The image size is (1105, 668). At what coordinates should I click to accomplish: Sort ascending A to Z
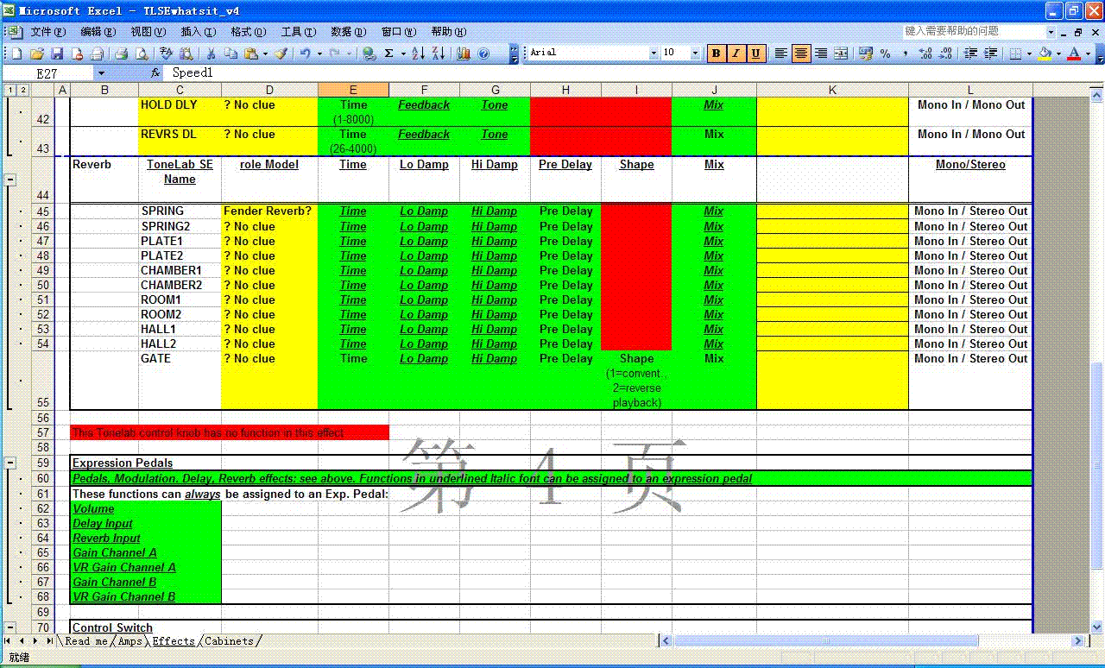(x=418, y=54)
